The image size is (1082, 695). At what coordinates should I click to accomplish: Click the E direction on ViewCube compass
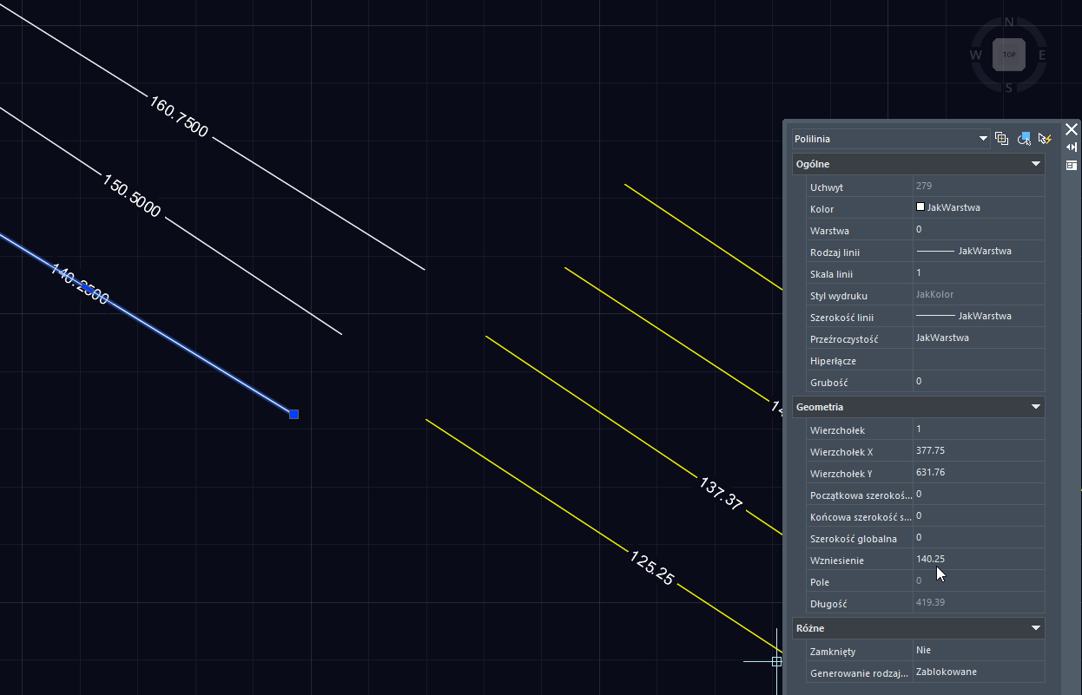1042,56
